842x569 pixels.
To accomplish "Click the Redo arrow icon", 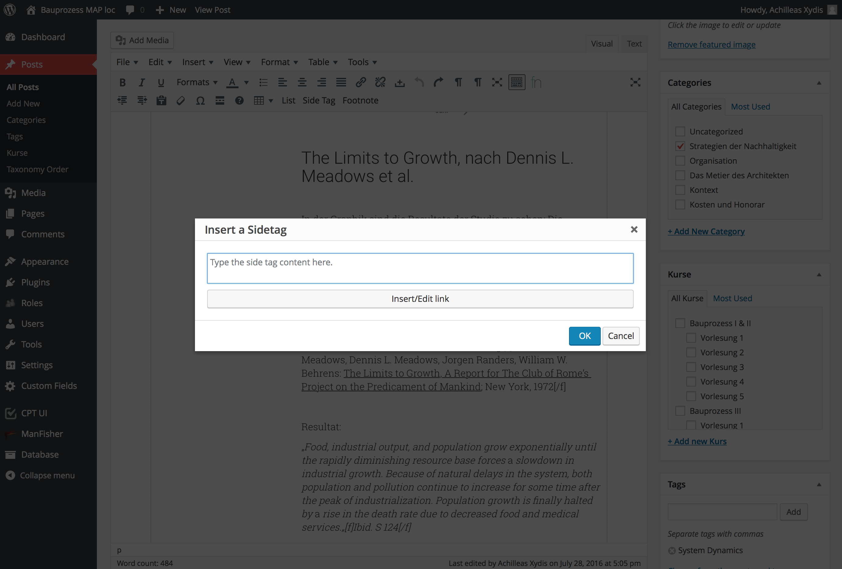I will click(x=438, y=82).
